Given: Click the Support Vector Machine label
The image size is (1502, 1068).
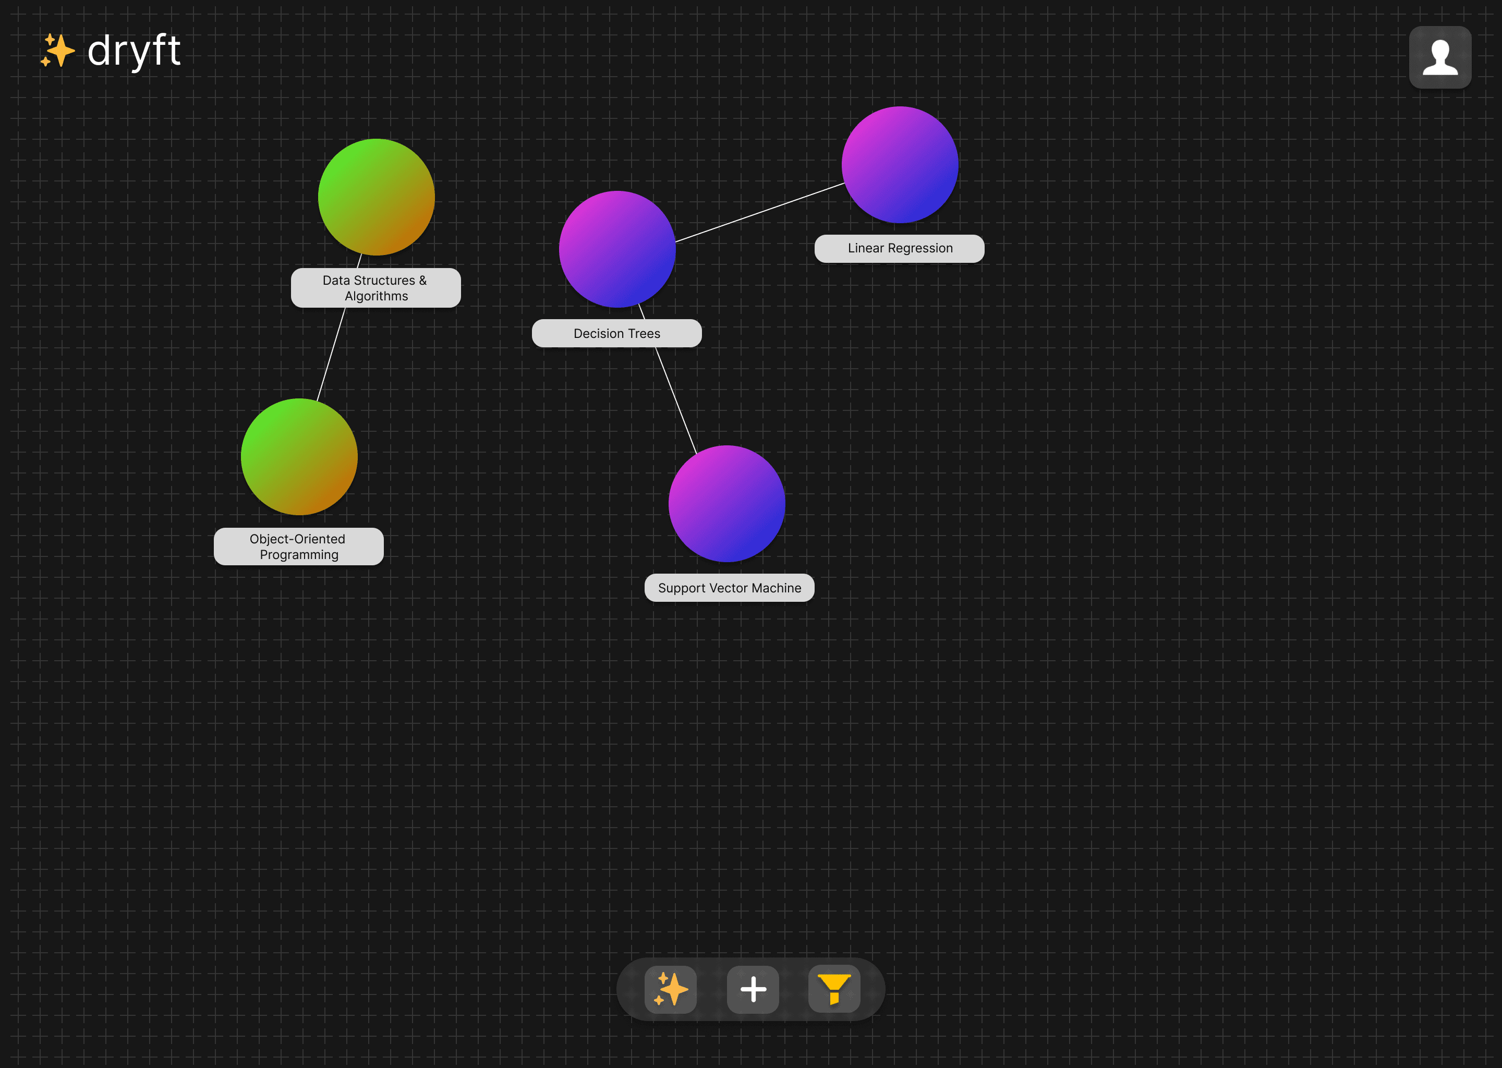Looking at the screenshot, I should point(729,588).
